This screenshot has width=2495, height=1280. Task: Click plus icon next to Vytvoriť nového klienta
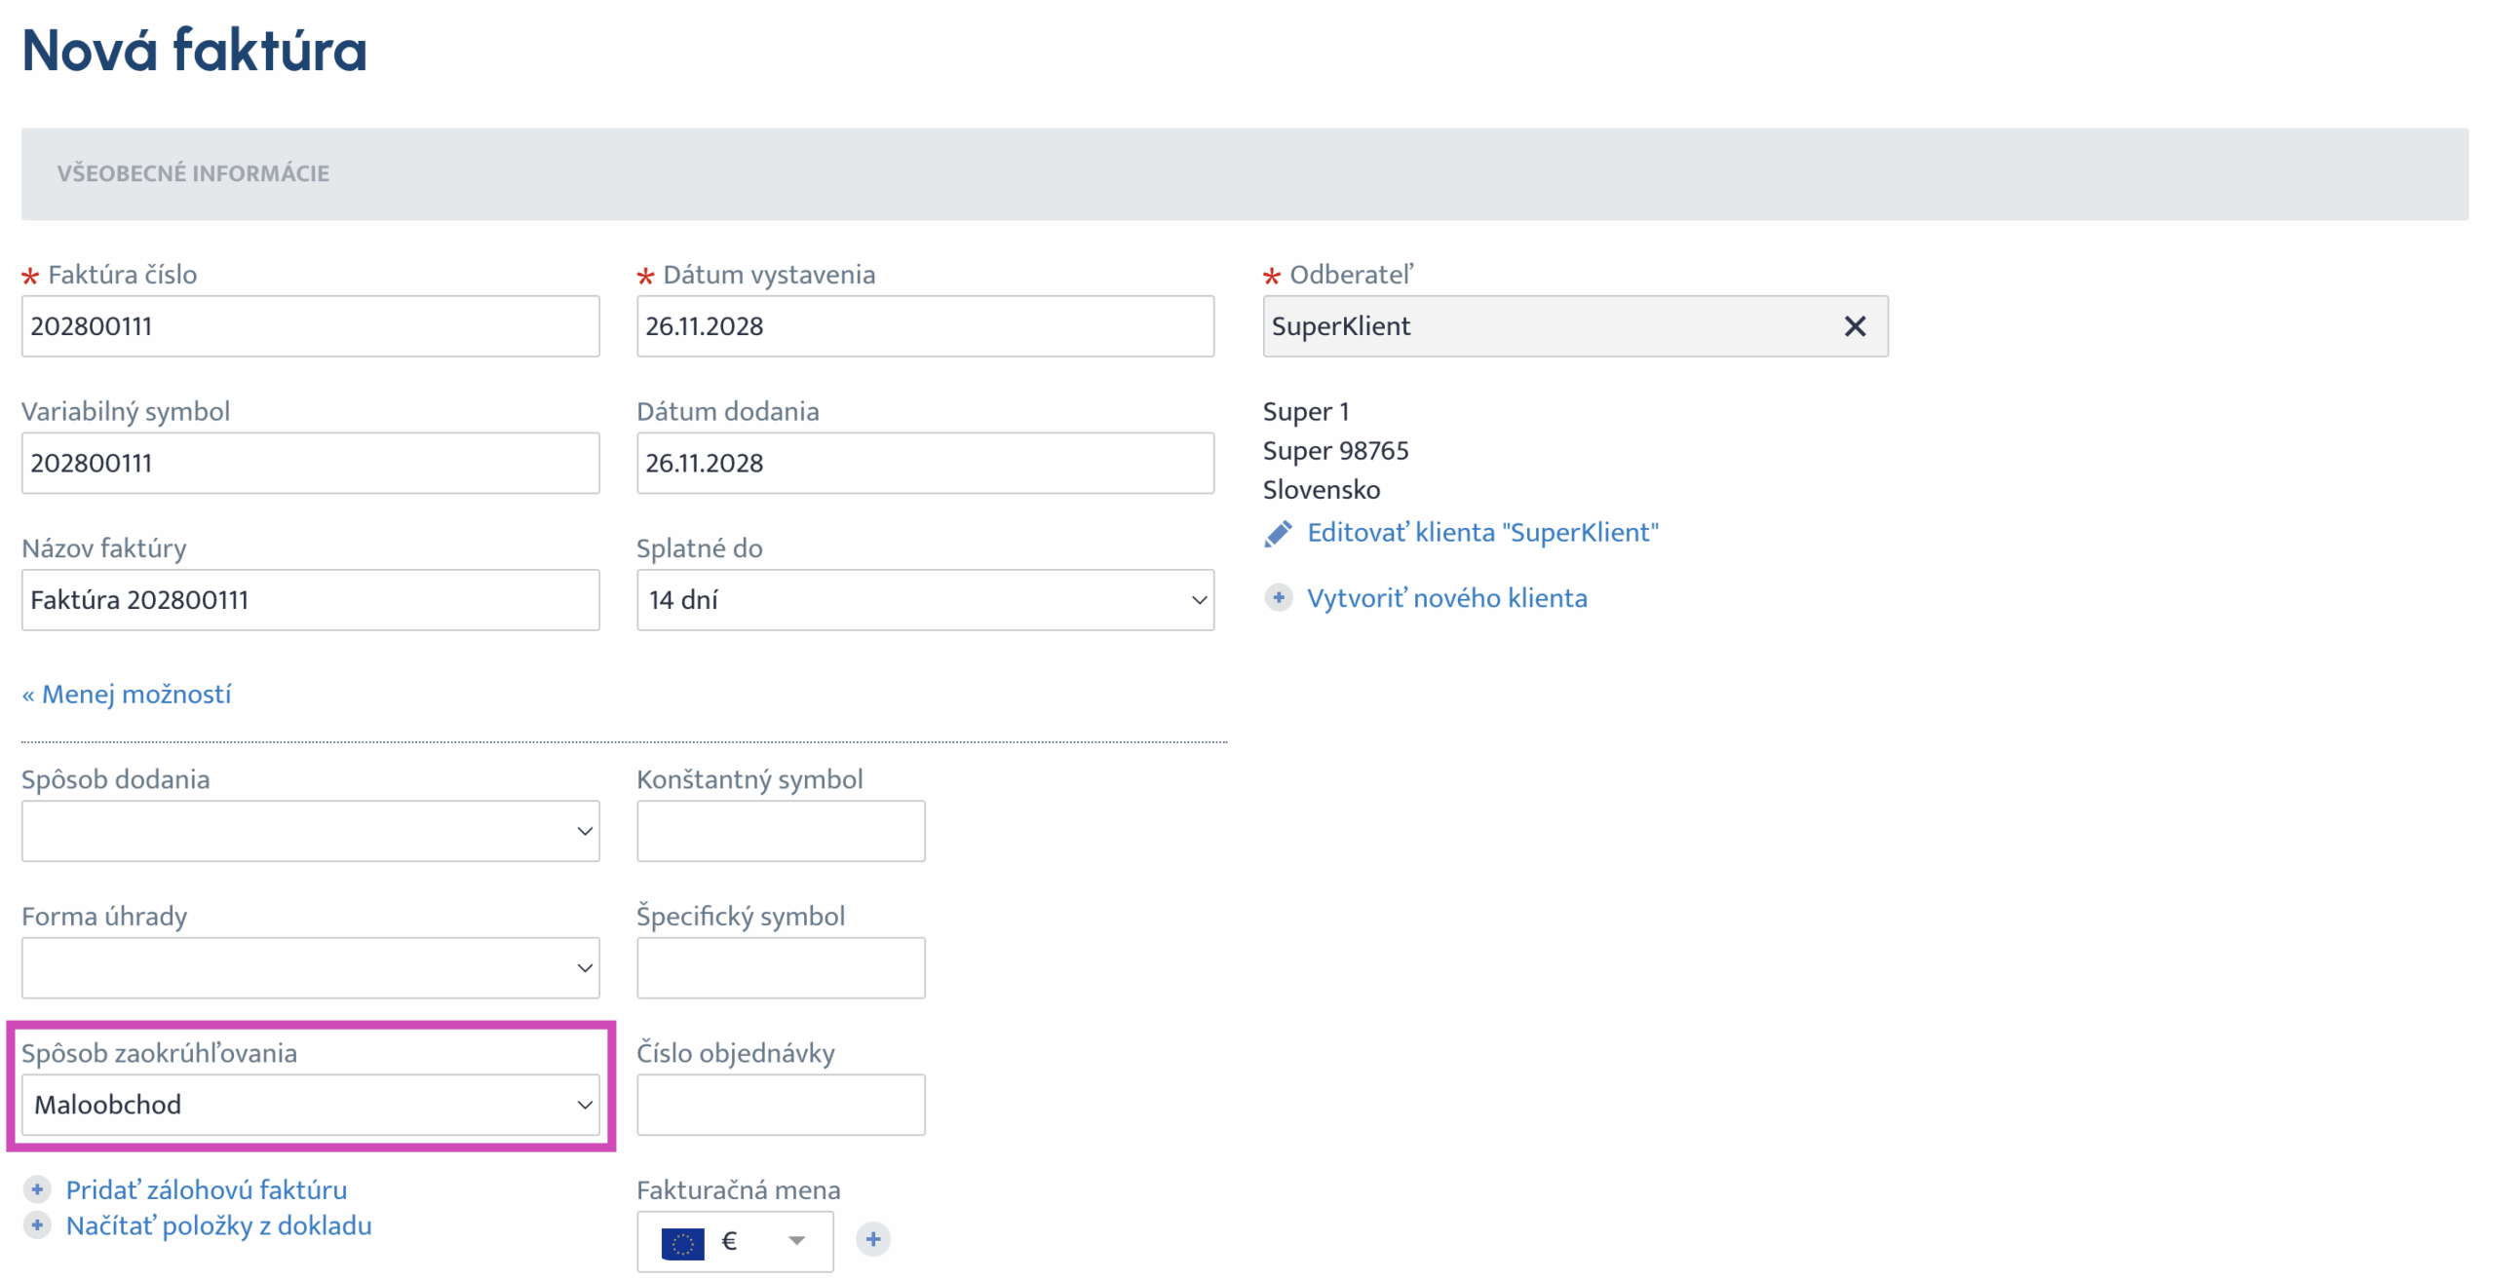tap(1278, 597)
